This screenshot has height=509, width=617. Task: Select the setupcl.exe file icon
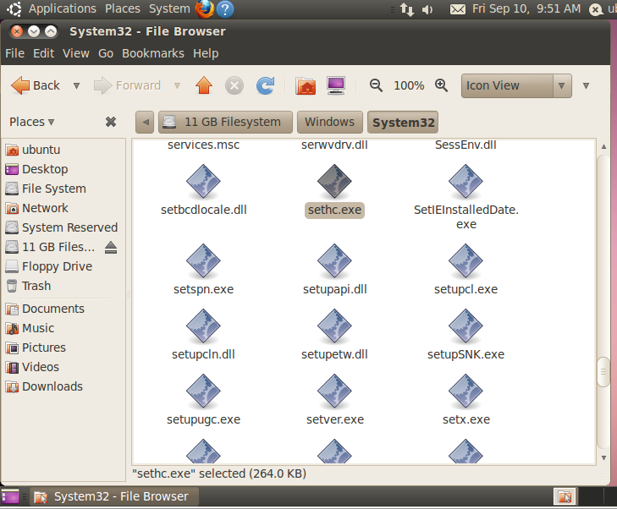tap(466, 261)
